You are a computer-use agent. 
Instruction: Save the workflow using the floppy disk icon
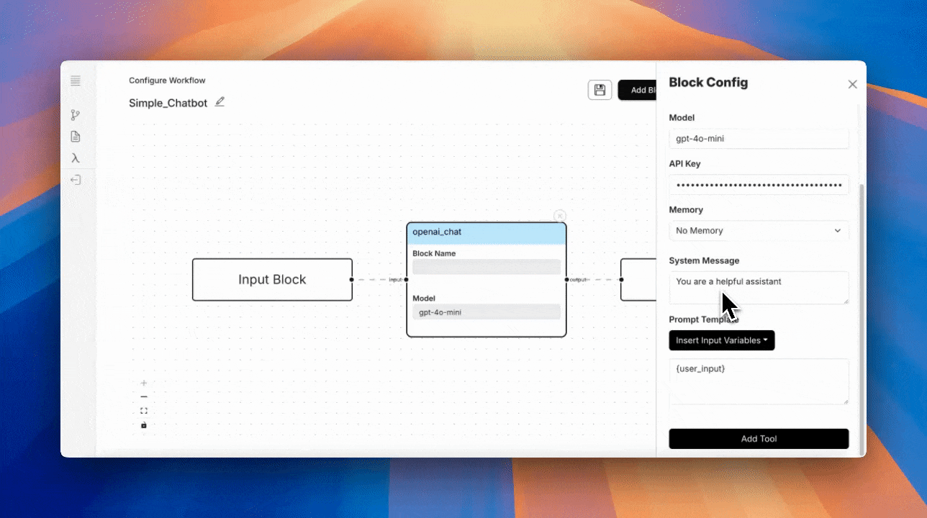tap(600, 90)
